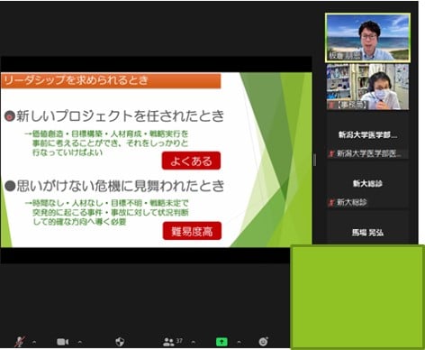Click the panel divider handle beside gallery strip

tap(314, 160)
